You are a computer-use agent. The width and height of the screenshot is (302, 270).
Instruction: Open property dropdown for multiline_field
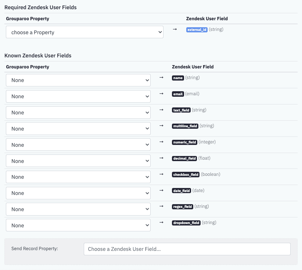(x=78, y=129)
